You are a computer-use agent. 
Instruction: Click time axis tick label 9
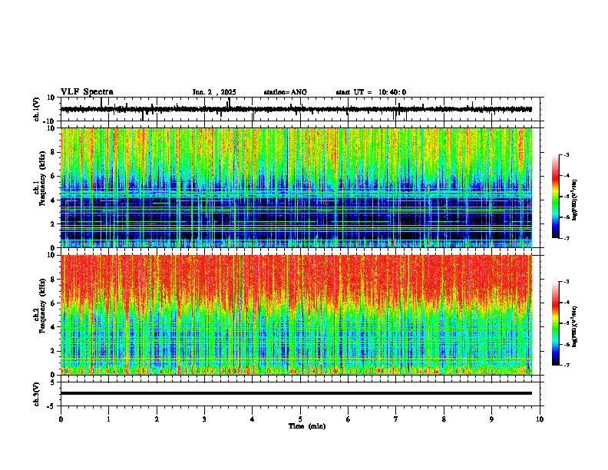click(491, 419)
